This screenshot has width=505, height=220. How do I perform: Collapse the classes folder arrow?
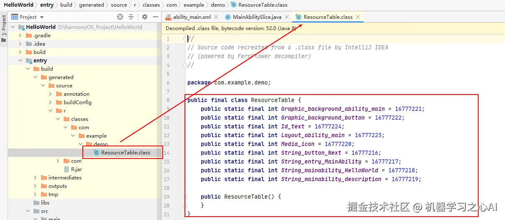click(58, 119)
